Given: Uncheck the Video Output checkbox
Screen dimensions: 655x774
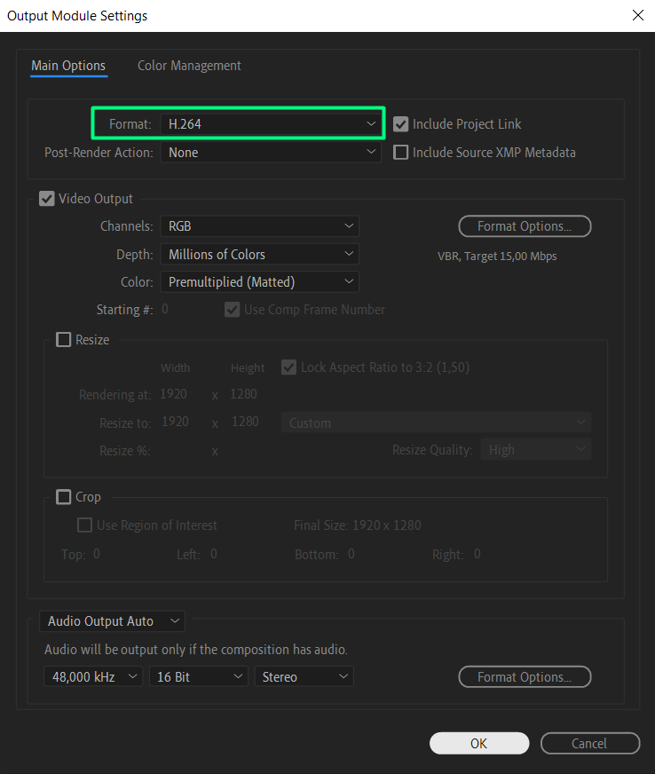Looking at the screenshot, I should coord(47,199).
